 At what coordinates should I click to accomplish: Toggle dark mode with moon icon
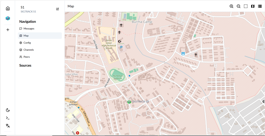(x=8, y=110)
